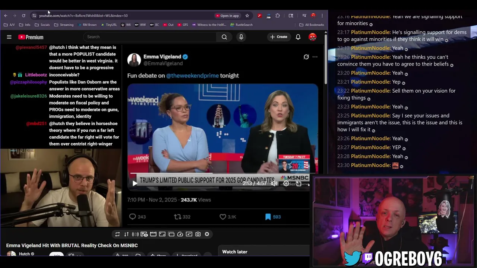Click the video title Emma Vigeland Hit With BRUTAL
Viewport: 477px width, 268px height.
[72, 246]
